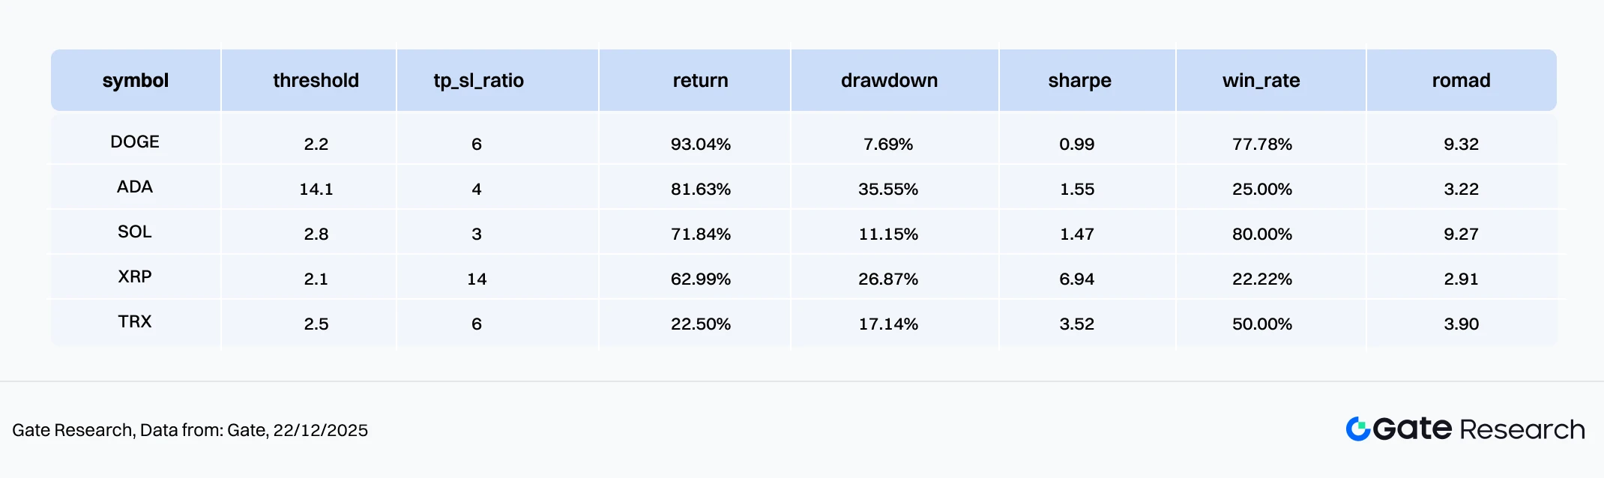
Task: Select the win_rate column header
Action: (1261, 81)
